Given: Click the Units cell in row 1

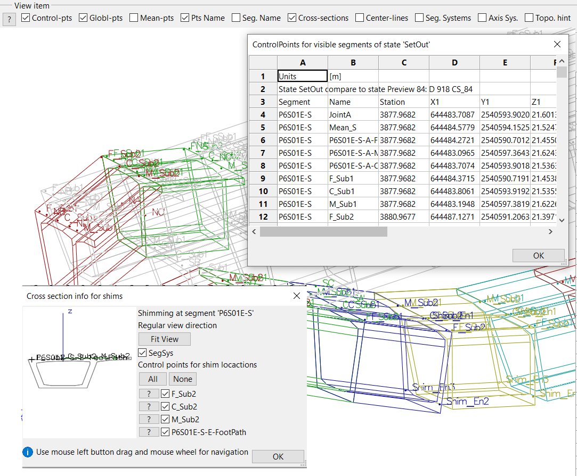Looking at the screenshot, I should pos(302,77).
